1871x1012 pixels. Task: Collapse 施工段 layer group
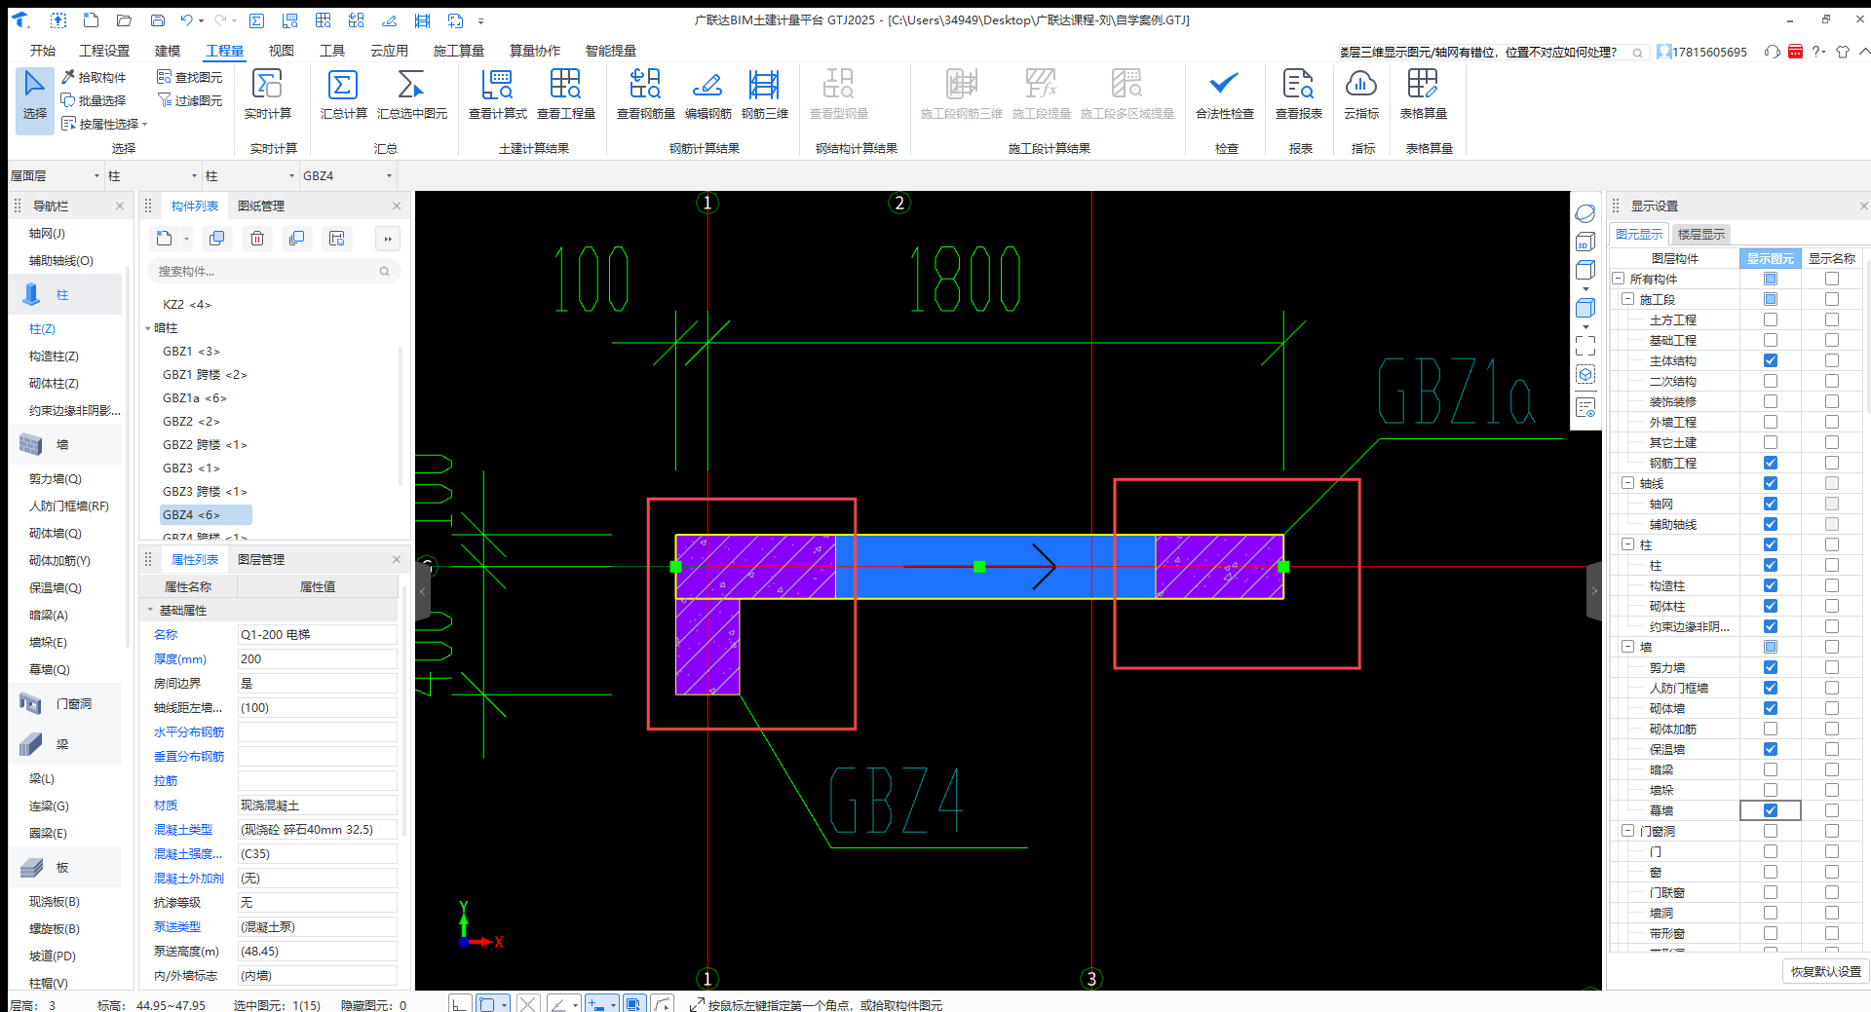click(1628, 299)
